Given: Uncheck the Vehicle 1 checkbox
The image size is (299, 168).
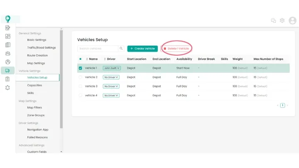Looking at the screenshot, I should pos(81,68).
